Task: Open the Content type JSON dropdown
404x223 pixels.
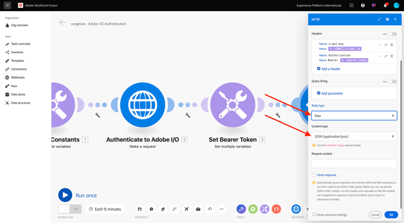Action: pos(354,136)
